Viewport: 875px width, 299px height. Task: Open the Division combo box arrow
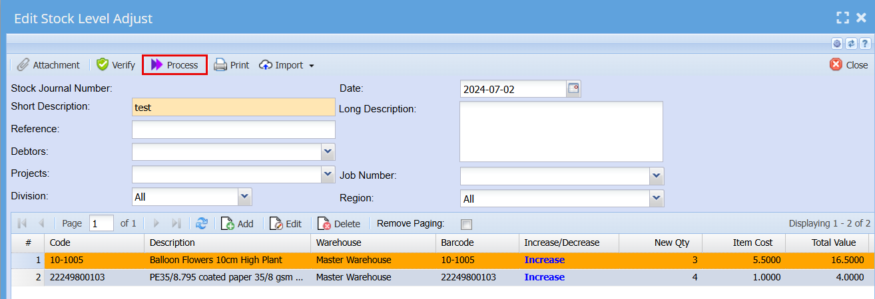245,197
